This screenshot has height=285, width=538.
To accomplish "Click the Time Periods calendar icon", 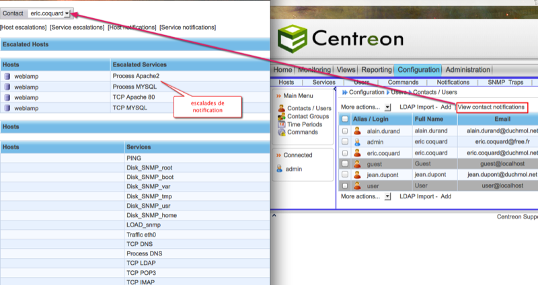I will 281,124.
